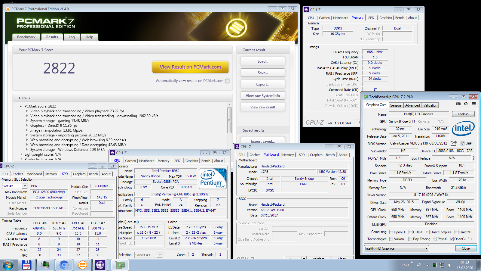The image size is (481, 271).
Task: Open the GPU-Z hamburger menu
Action: (x=473, y=104)
